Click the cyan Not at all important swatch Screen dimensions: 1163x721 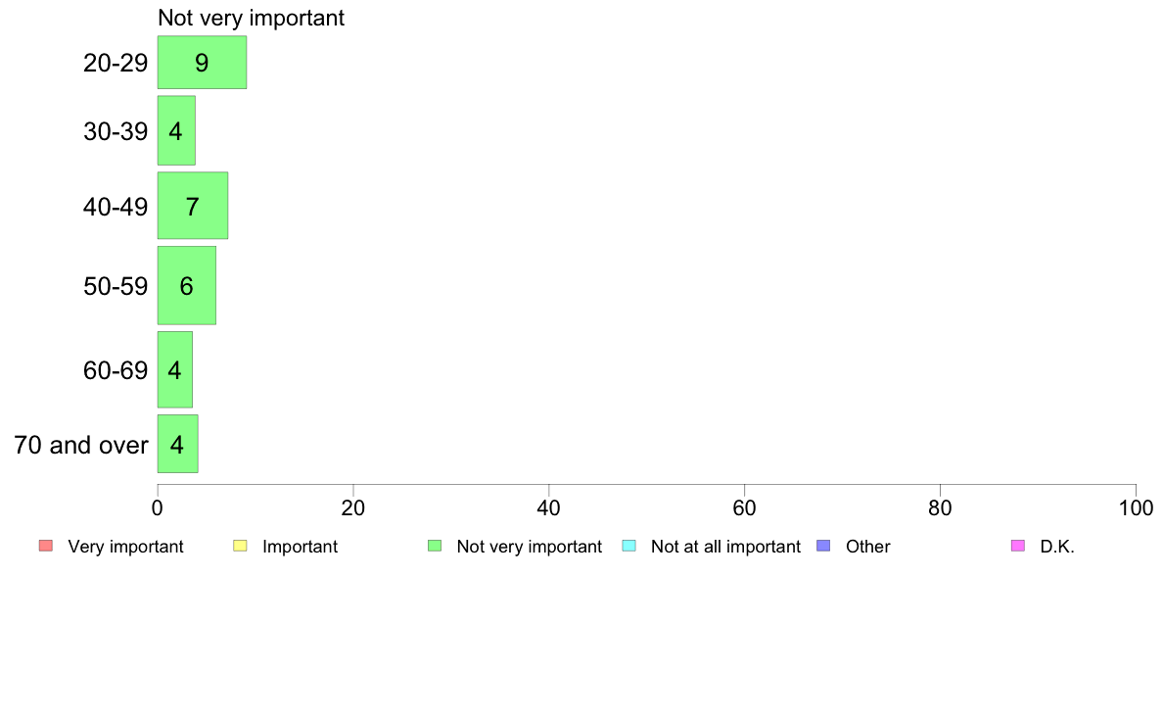click(x=628, y=546)
